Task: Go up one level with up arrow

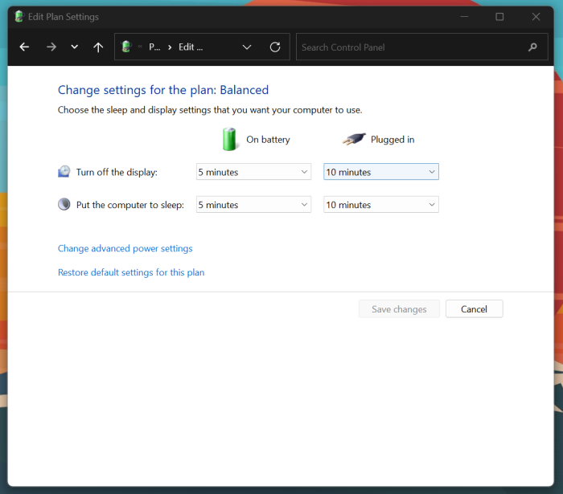Action: pyautogui.click(x=98, y=47)
